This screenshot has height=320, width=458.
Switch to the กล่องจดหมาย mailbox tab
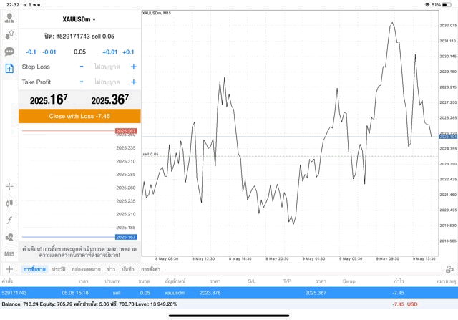[86, 269]
